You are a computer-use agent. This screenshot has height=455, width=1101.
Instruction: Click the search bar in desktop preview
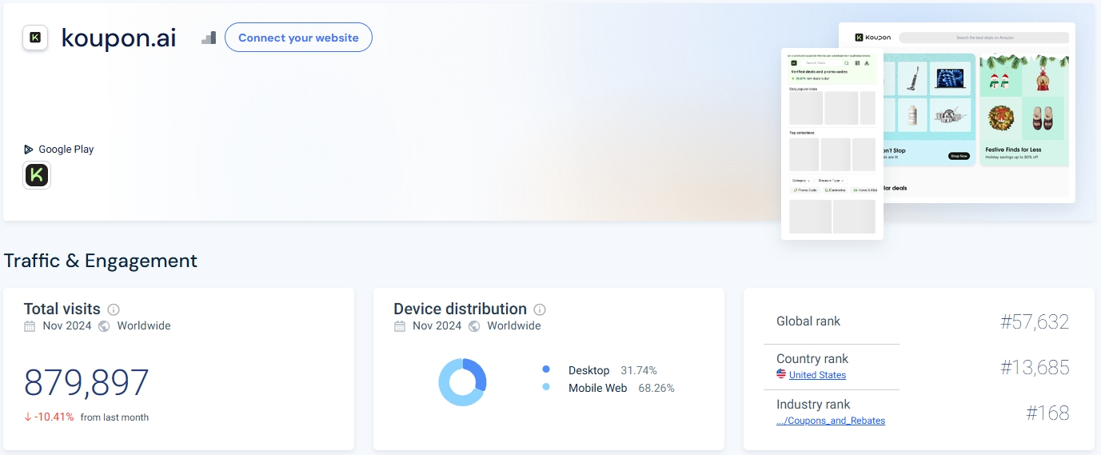pos(983,38)
